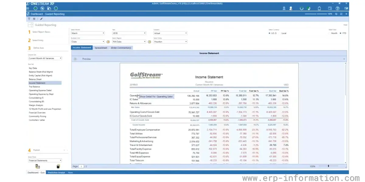Click the documents icon in the top toolbar
The width and height of the screenshot is (365, 182).
pos(49,8)
